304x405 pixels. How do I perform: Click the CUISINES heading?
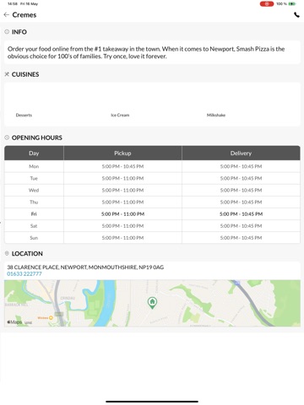(x=25, y=74)
